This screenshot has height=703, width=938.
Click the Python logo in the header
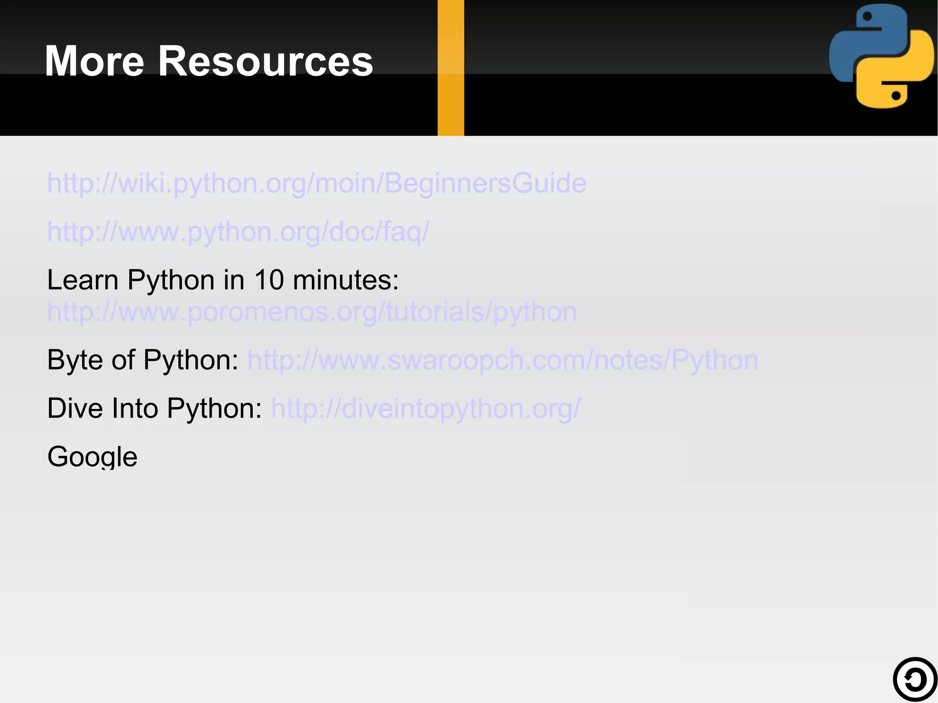point(881,56)
